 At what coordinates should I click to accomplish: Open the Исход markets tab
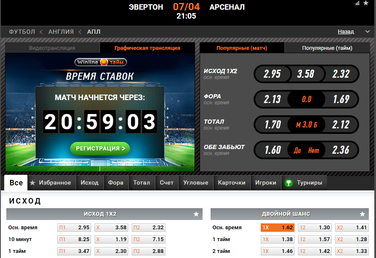(x=89, y=183)
